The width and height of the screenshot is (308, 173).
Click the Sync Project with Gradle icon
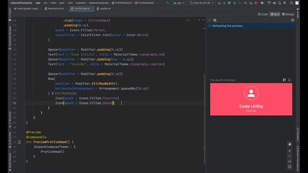[274, 3]
